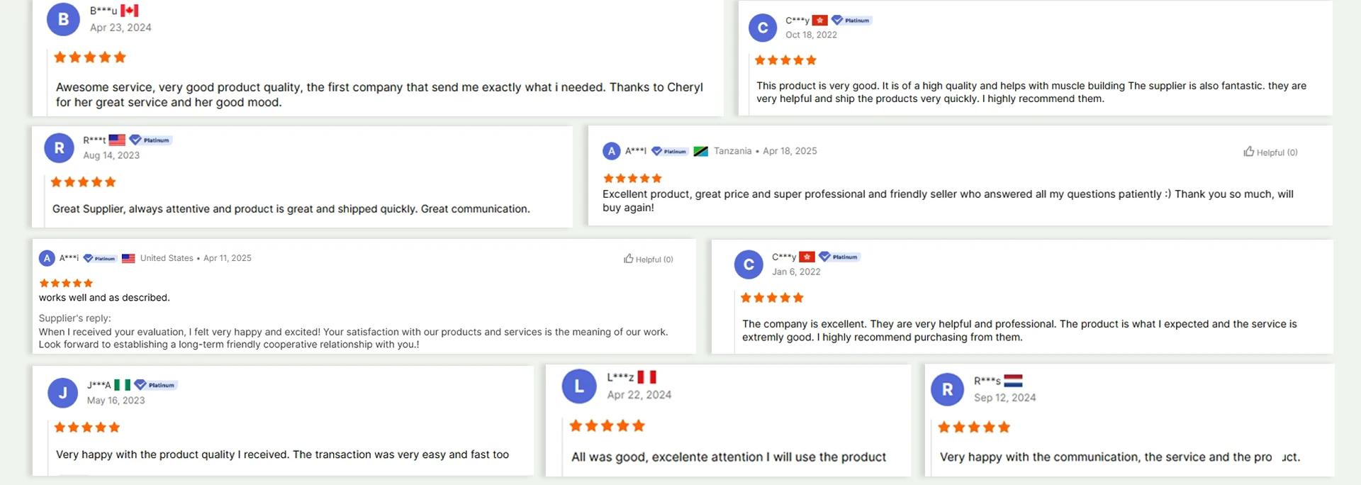This screenshot has width=1361, height=485.
Task: Click the B avatar for reviewer B***u
Action: pyautogui.click(x=63, y=19)
